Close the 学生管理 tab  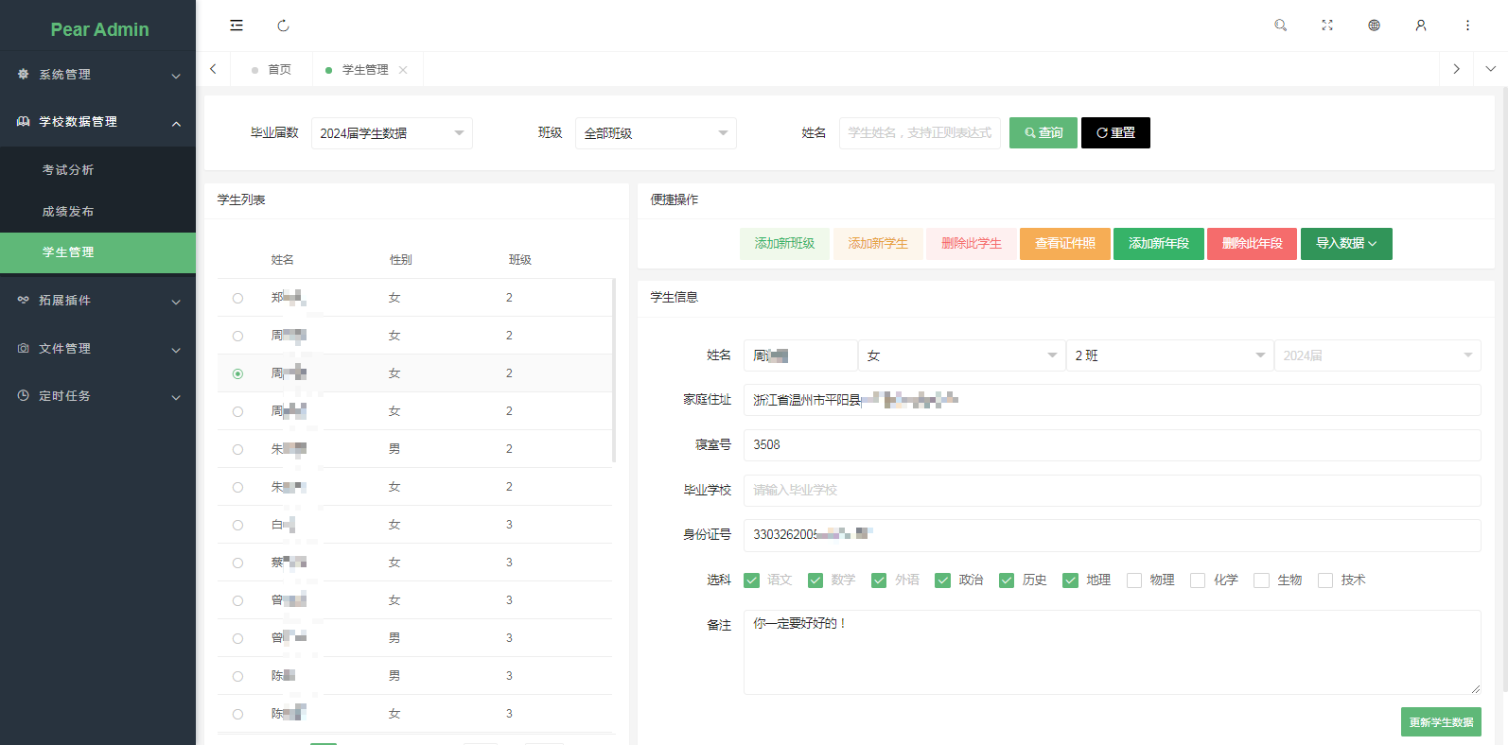click(403, 70)
